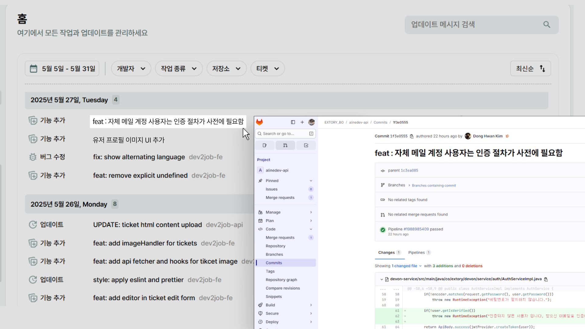Copy AuthServiceImpl.java file path icon

coord(546,279)
